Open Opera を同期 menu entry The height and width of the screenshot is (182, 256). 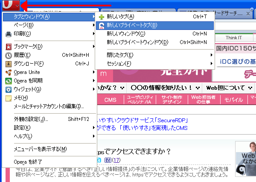pos(49,81)
